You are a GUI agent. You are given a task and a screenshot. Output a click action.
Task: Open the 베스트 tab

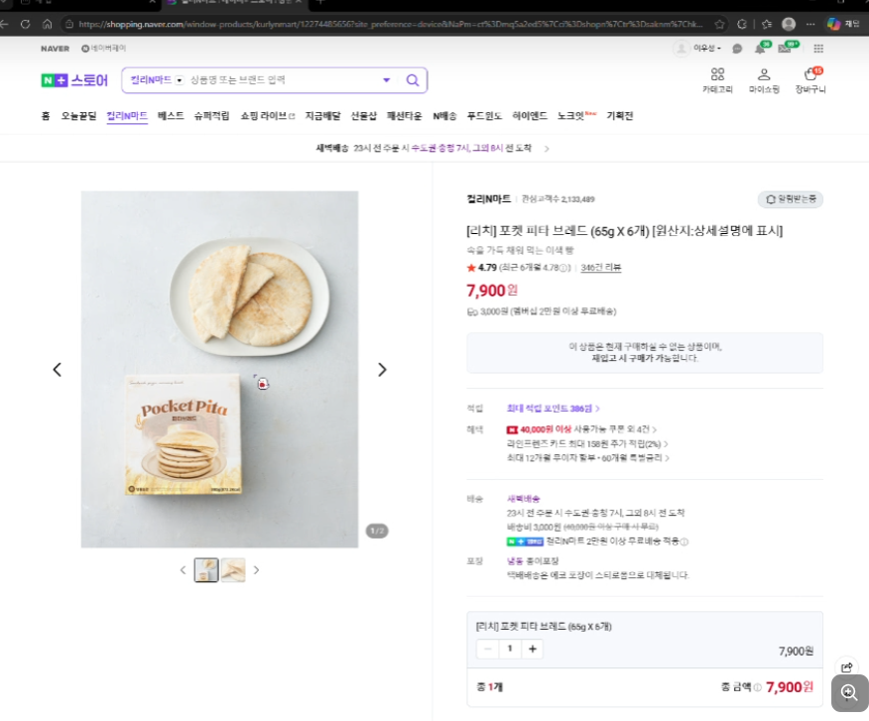tap(171, 116)
